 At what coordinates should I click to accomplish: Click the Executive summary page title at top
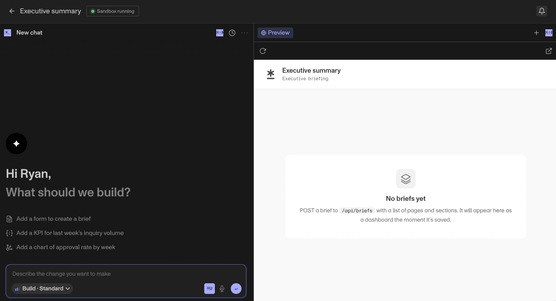51,11
